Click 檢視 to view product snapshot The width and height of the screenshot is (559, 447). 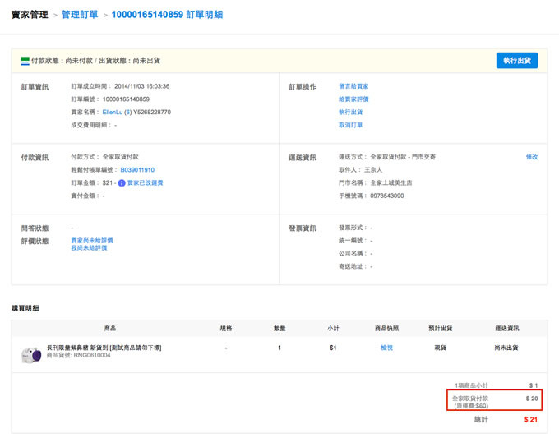coord(386,348)
